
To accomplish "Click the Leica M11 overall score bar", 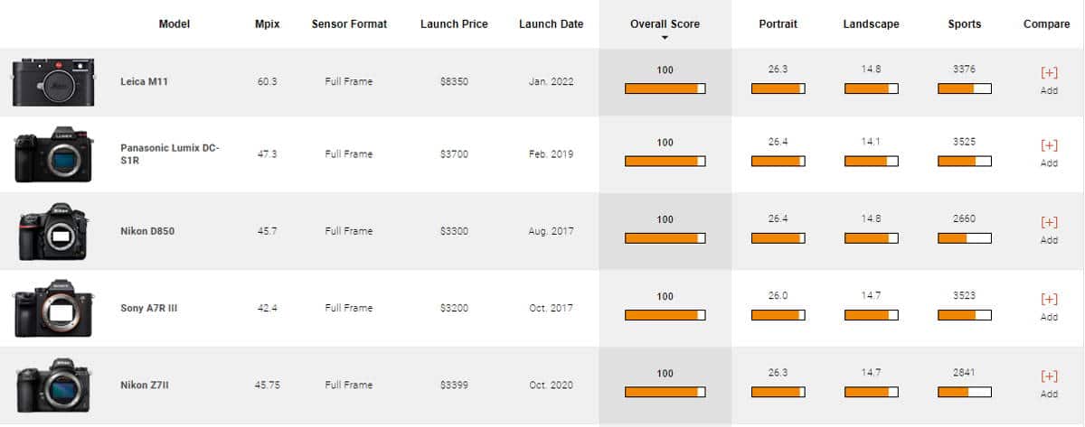I will pos(665,88).
